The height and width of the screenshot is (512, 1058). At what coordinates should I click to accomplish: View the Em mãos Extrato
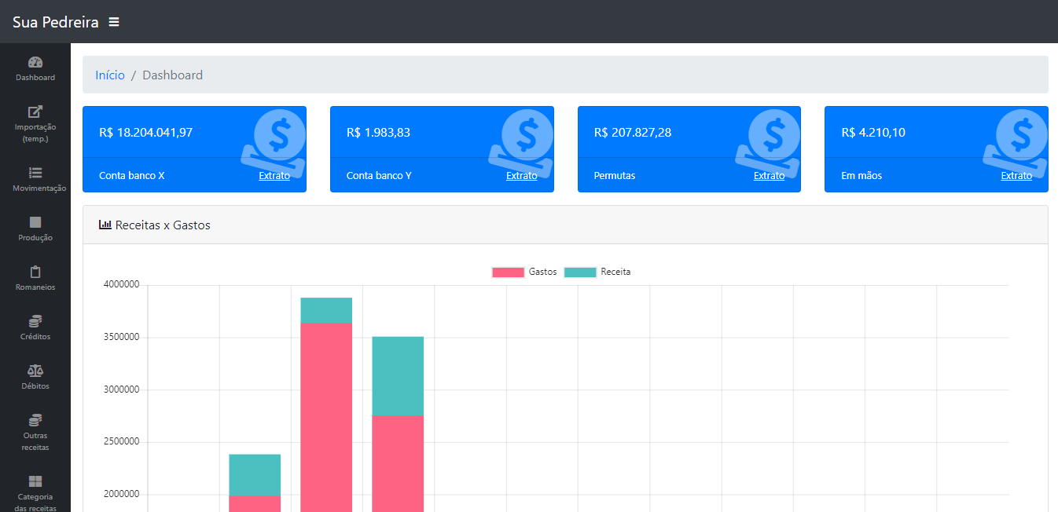click(x=1016, y=176)
